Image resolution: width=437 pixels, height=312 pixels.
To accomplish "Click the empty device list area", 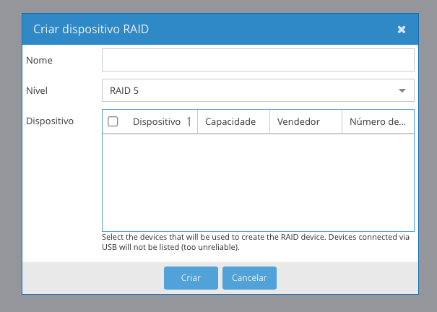I will click(258, 182).
